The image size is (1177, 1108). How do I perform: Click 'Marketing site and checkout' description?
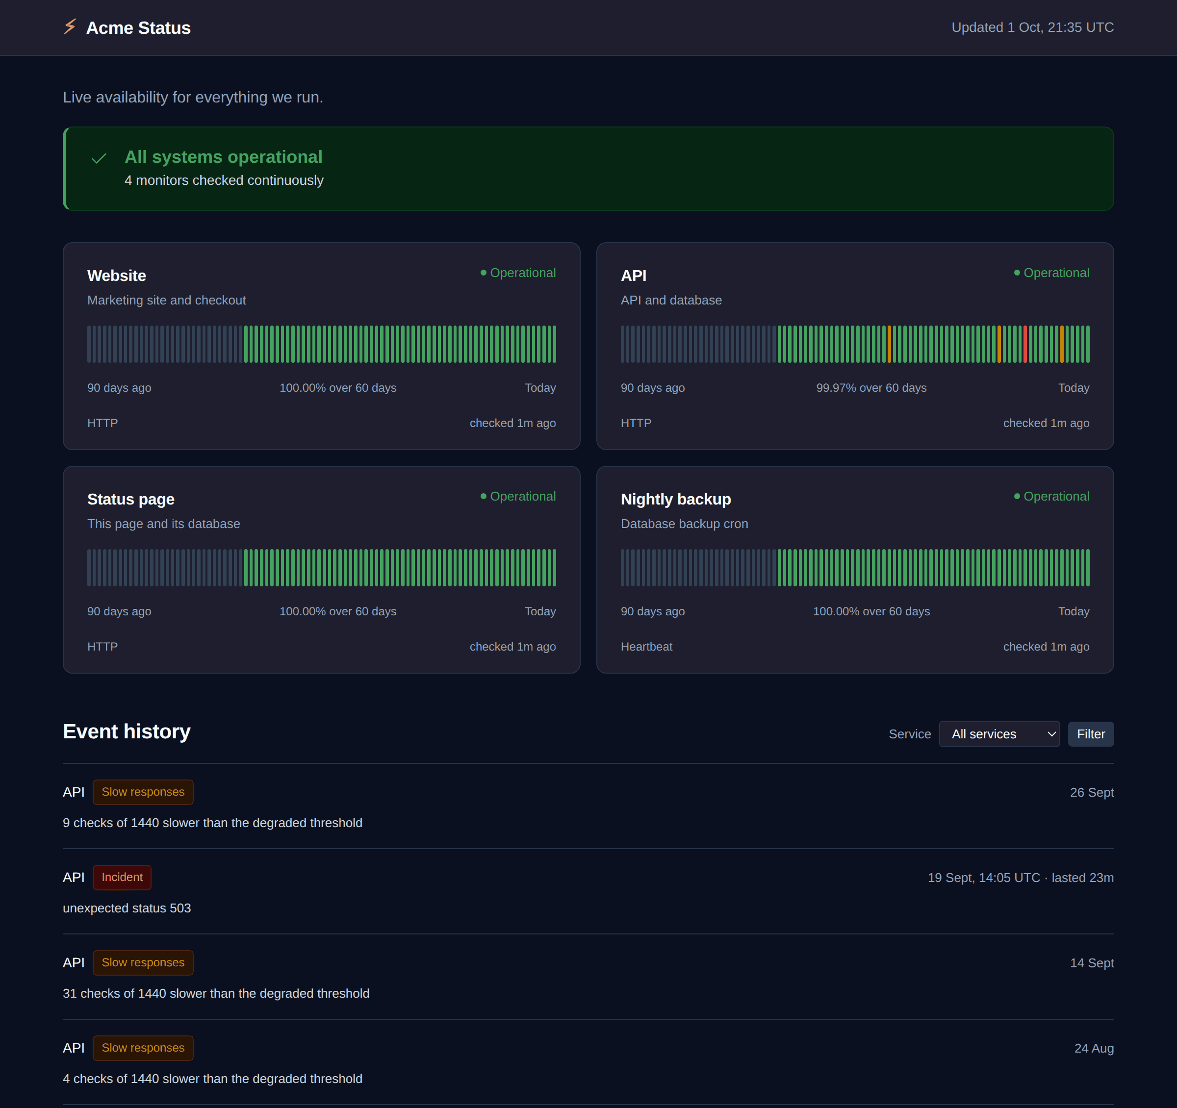(x=166, y=300)
